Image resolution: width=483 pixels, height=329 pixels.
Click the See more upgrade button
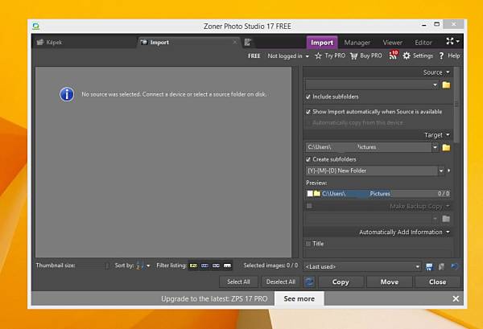(299, 298)
